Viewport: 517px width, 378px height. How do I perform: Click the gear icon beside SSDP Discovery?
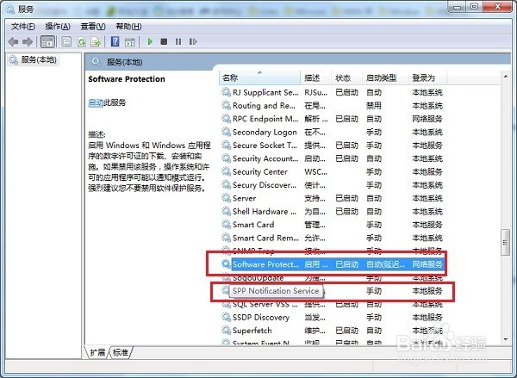tap(226, 317)
